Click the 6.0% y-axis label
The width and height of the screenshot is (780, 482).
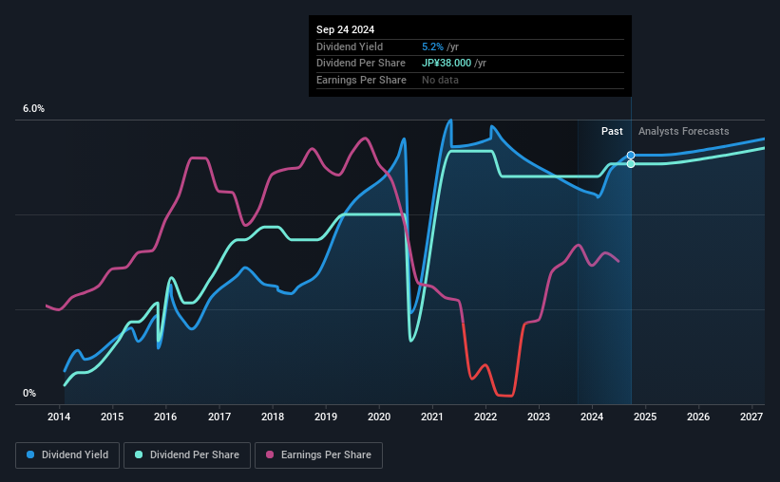point(33,109)
